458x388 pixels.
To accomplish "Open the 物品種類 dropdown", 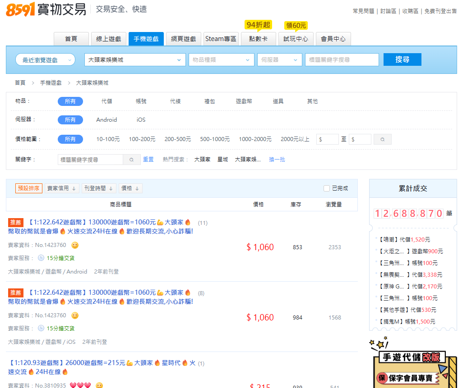I will point(222,60).
